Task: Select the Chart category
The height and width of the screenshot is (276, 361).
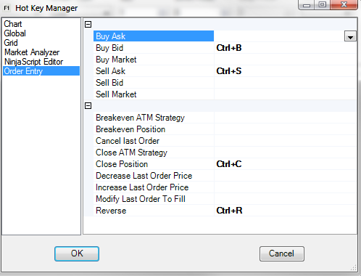Action: coord(13,24)
